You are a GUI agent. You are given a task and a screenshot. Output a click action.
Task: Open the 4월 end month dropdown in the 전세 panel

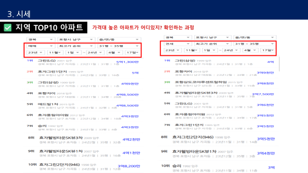(250, 50)
